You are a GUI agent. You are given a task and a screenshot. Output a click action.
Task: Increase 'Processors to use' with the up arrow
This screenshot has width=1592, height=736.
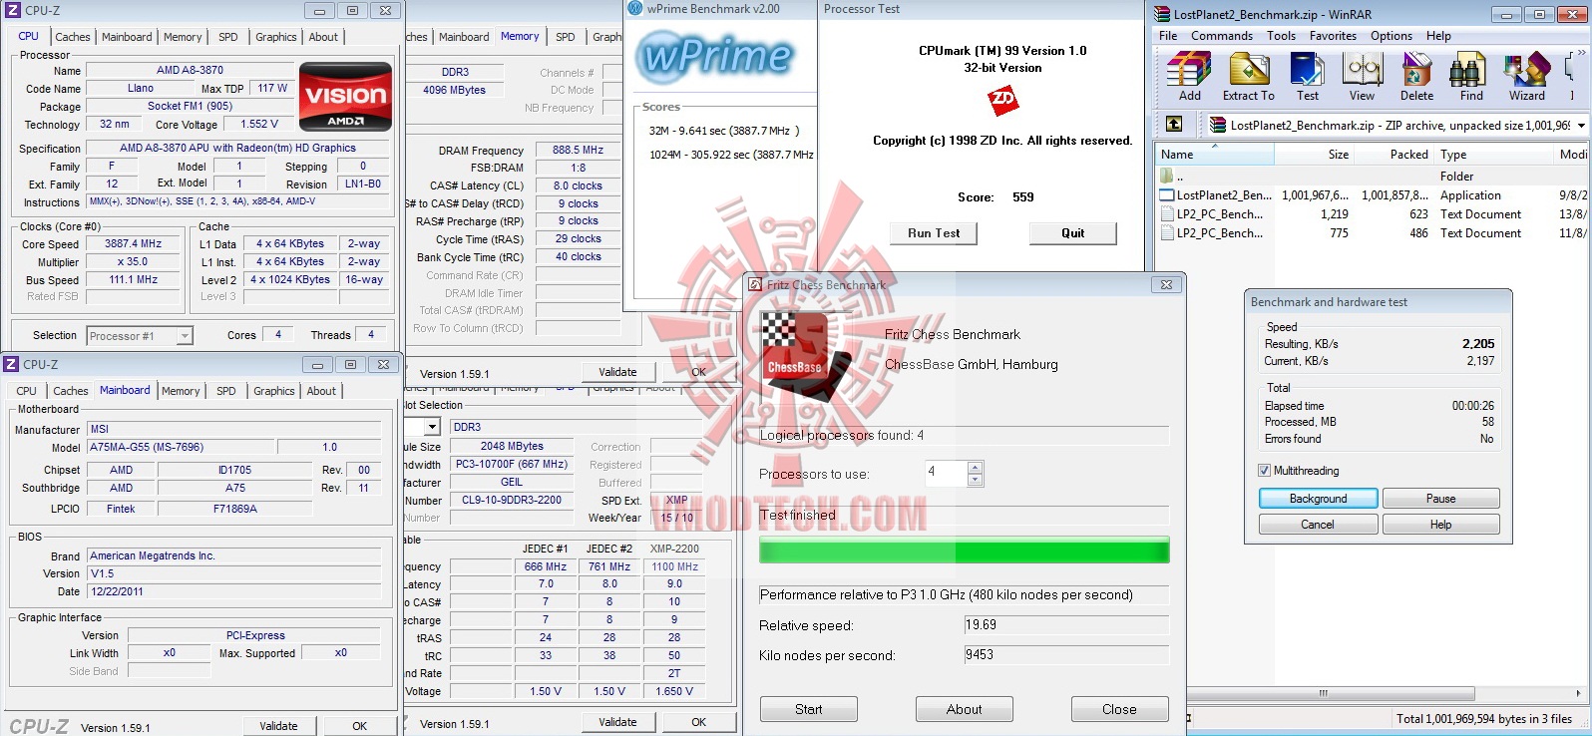(976, 468)
